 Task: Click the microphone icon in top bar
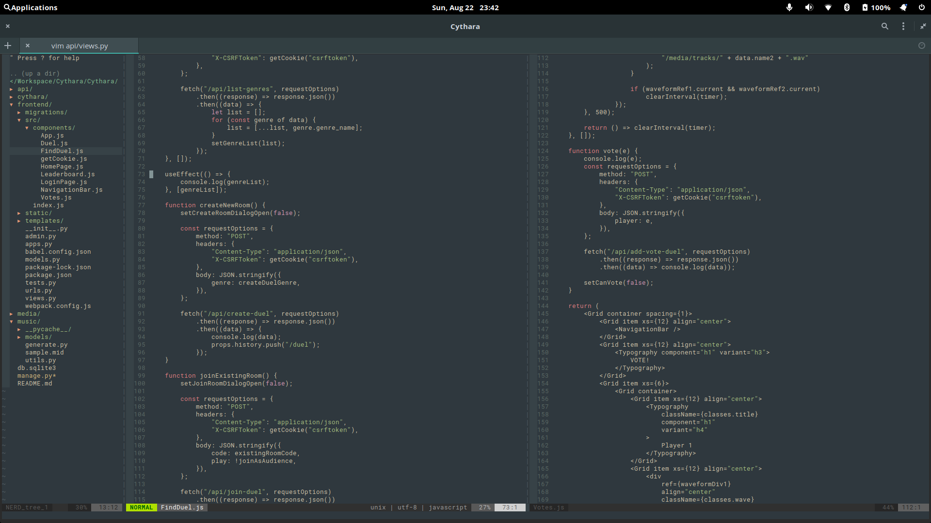pos(789,7)
